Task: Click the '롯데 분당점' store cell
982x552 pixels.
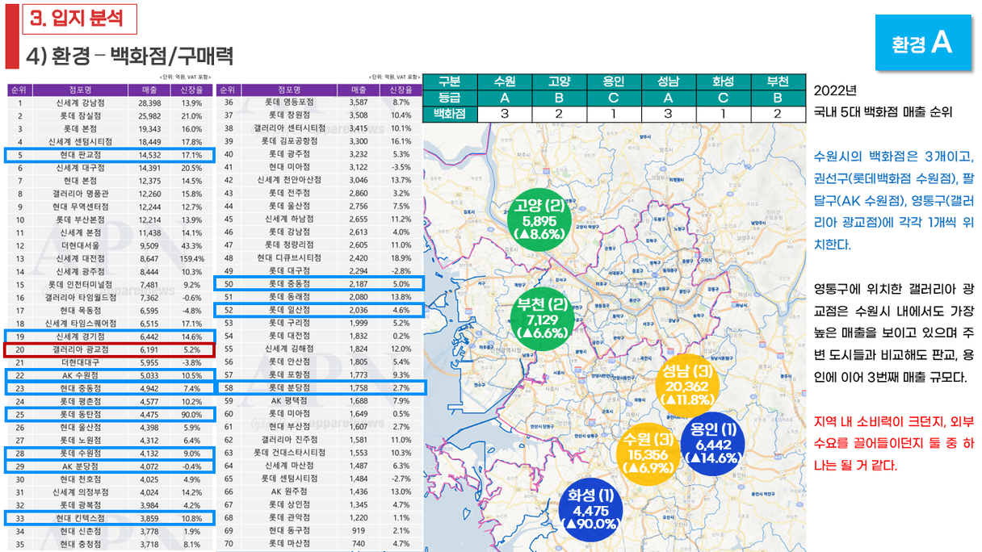Action: click(289, 387)
